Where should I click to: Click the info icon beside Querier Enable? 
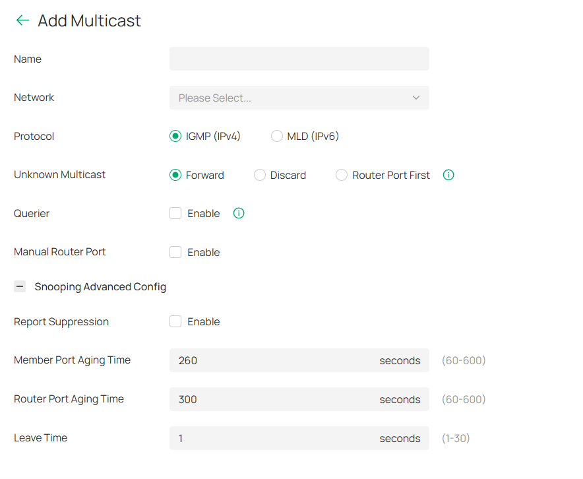[x=238, y=213]
